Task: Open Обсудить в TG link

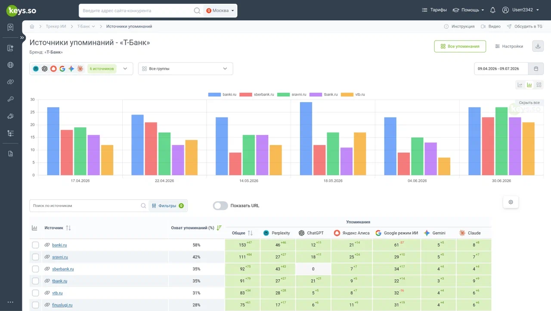Action: (525, 27)
